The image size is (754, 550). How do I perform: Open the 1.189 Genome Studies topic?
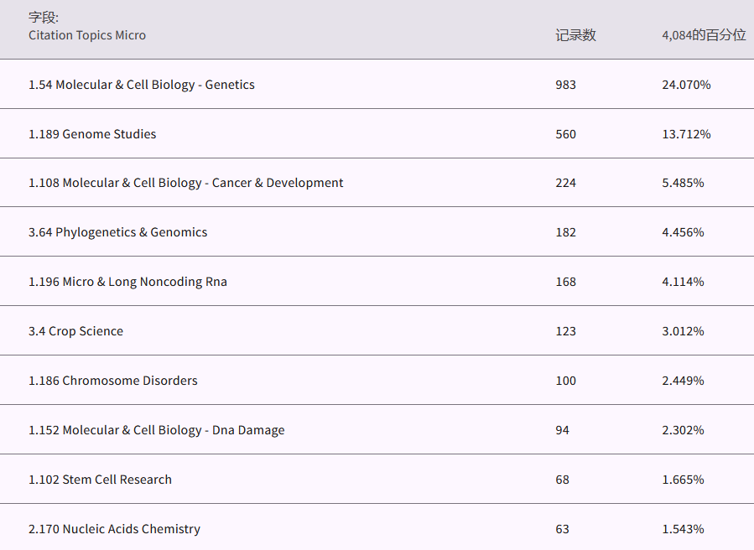click(x=92, y=134)
